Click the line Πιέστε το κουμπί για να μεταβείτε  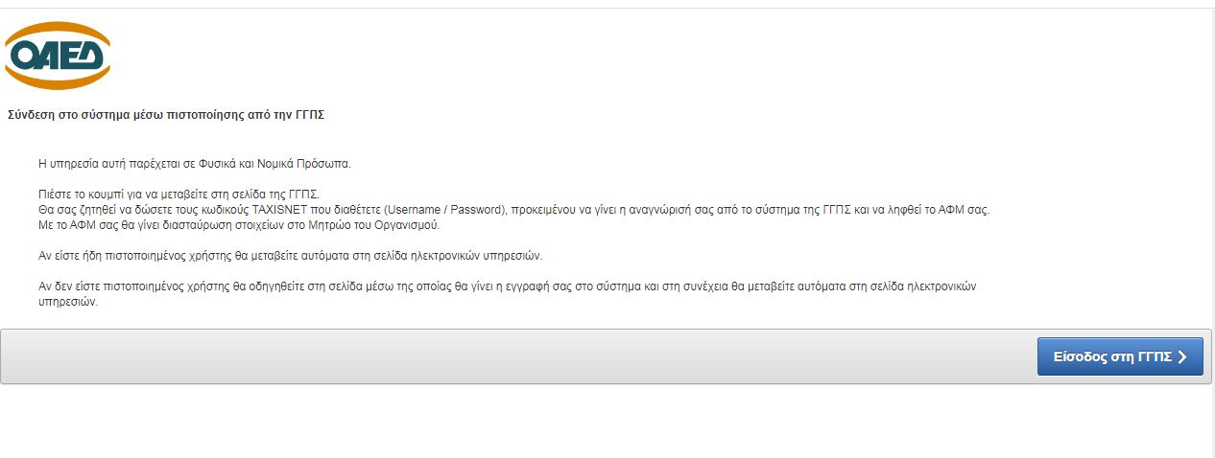(x=178, y=194)
